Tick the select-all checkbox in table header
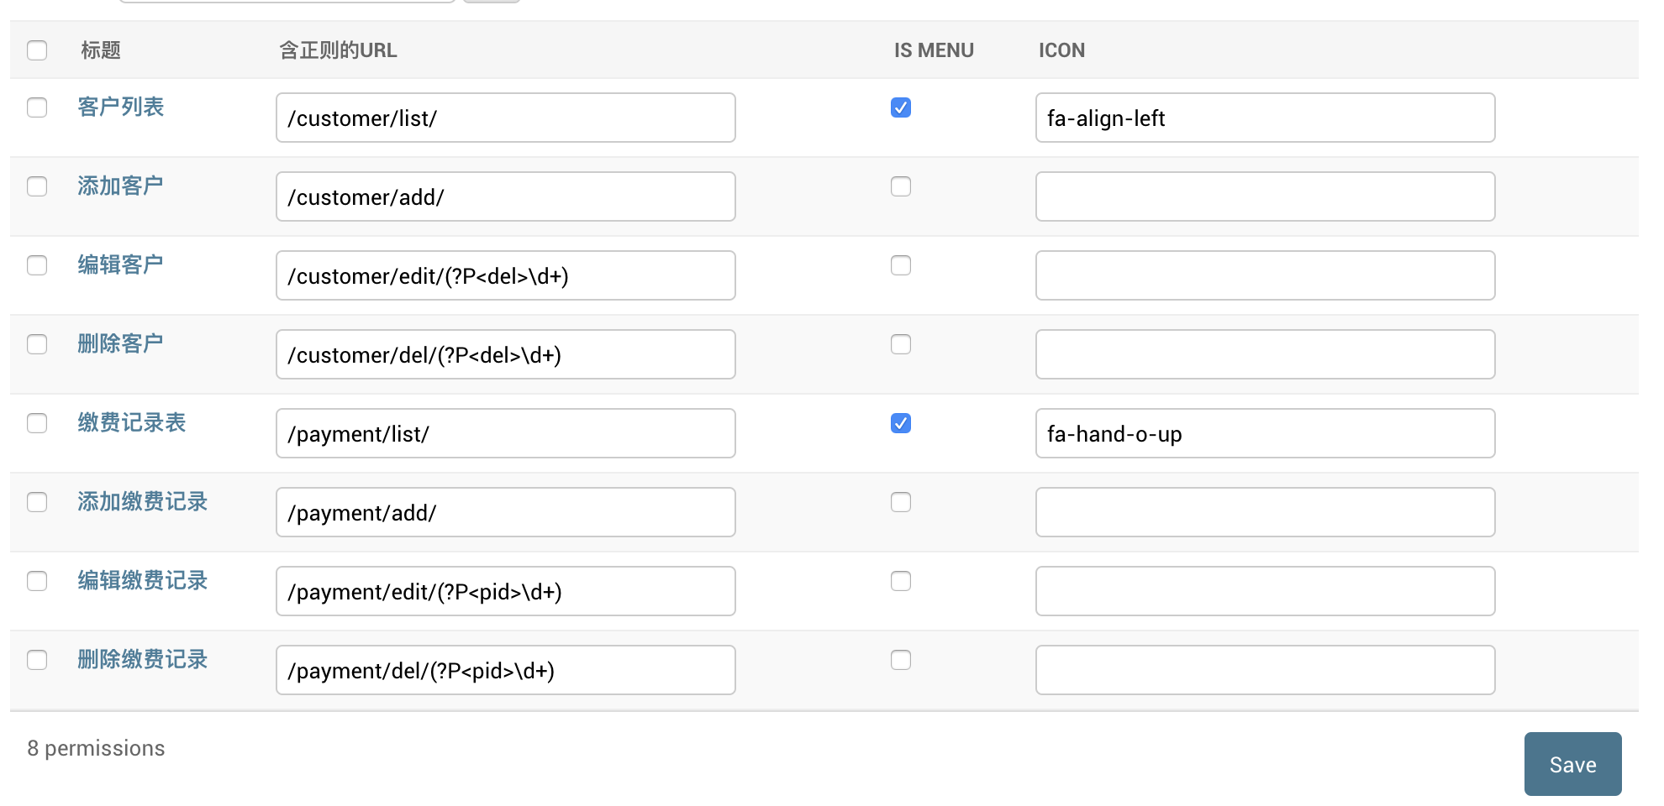This screenshot has width=1664, height=806. click(x=37, y=50)
